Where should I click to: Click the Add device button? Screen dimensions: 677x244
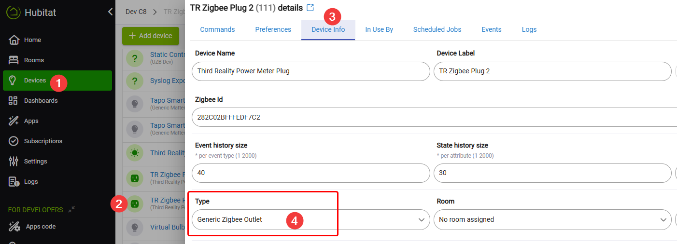coord(151,36)
